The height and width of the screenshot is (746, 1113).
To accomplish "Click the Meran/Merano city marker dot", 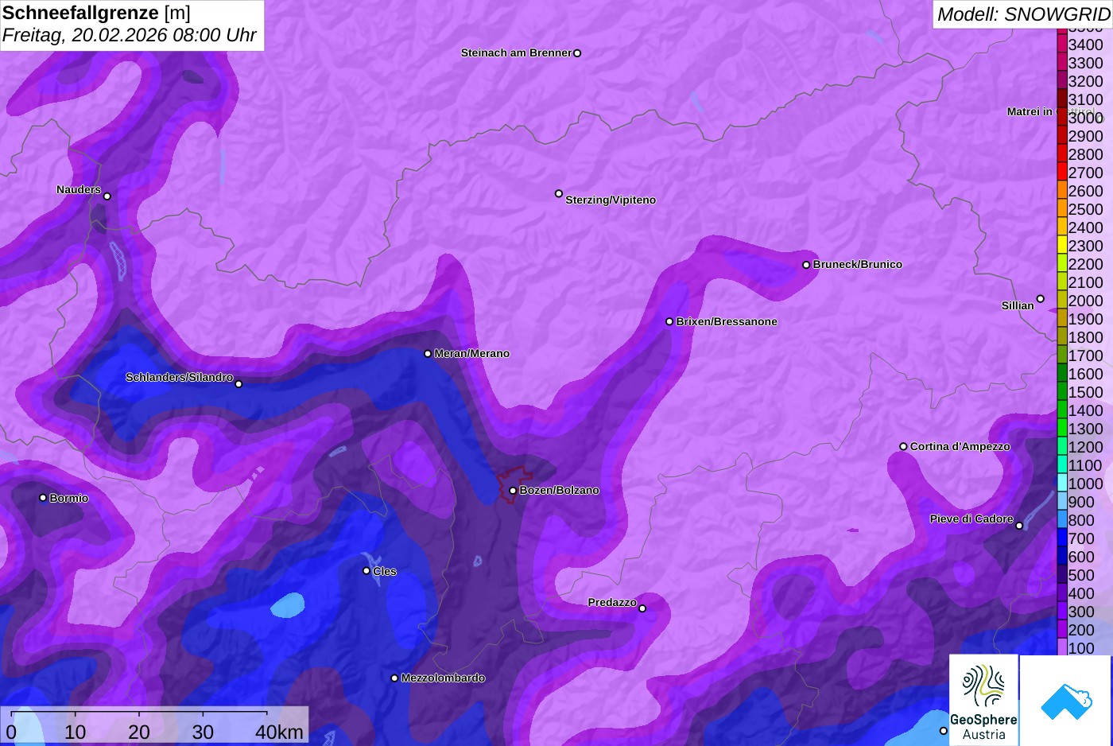I will point(428,353).
